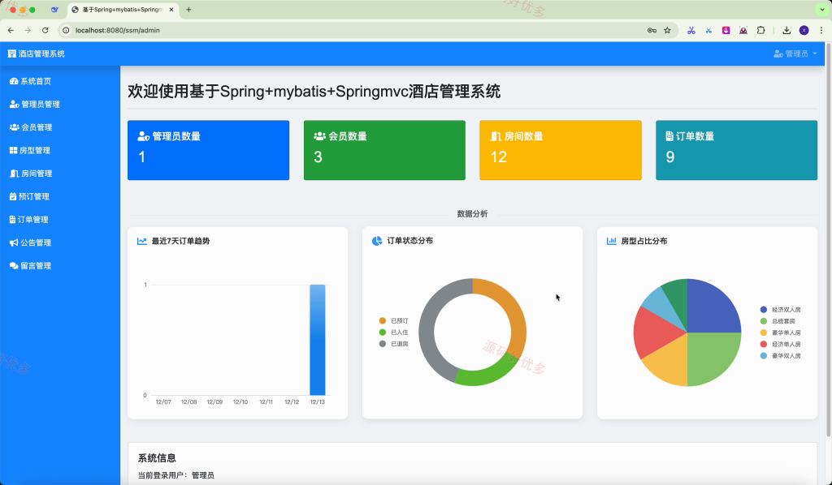Click the bar chart icon of 房型占比分布
Screen dimensions: 832x485
[x=611, y=241]
